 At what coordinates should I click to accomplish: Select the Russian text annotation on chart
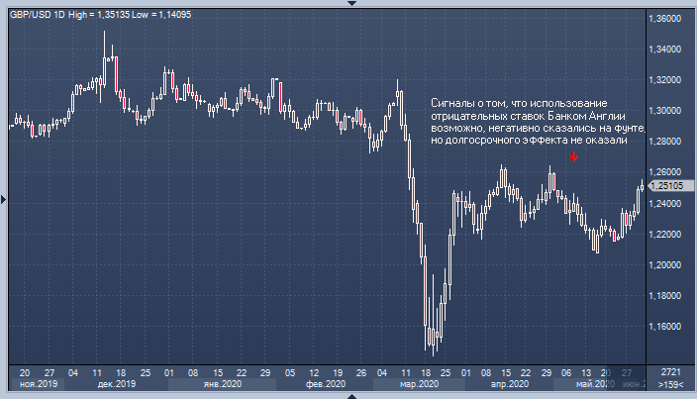(539, 122)
